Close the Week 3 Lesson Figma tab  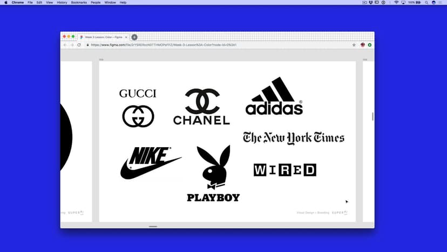point(126,37)
